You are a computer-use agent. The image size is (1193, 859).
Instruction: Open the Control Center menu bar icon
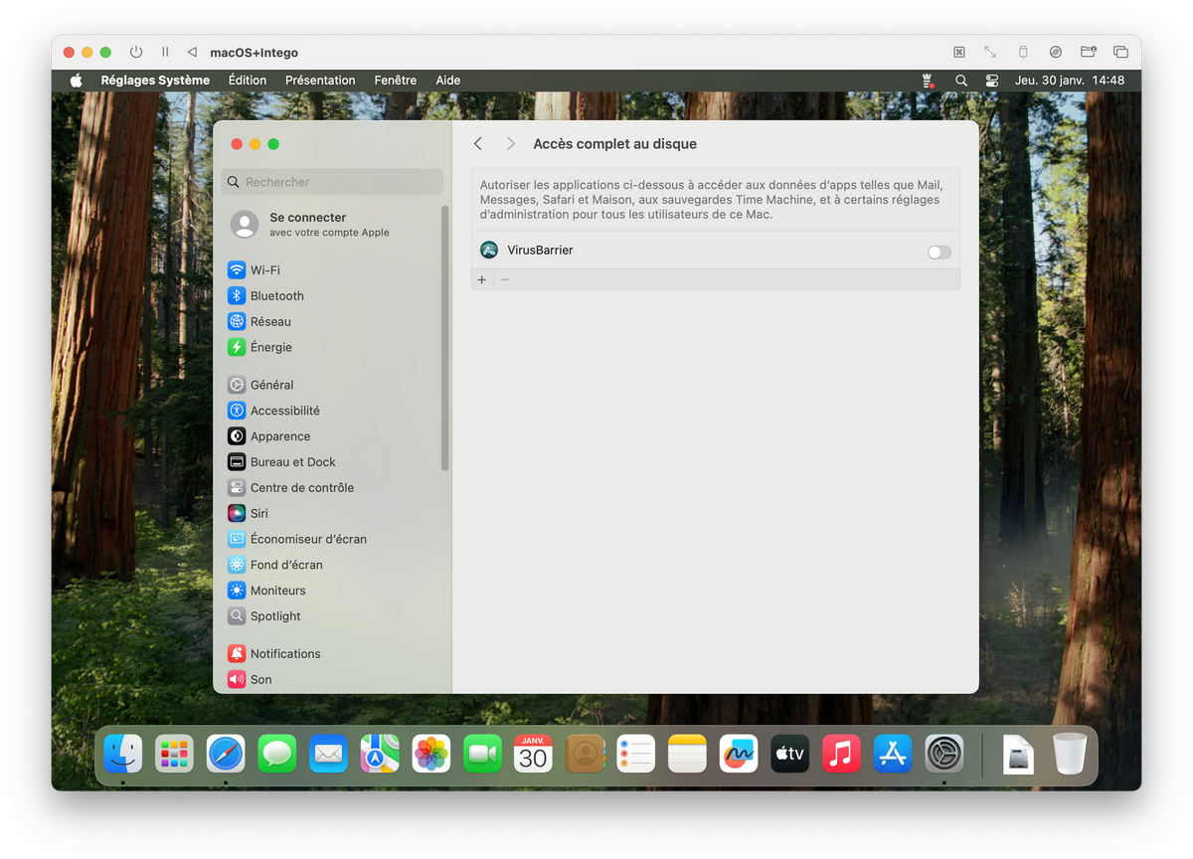point(991,81)
